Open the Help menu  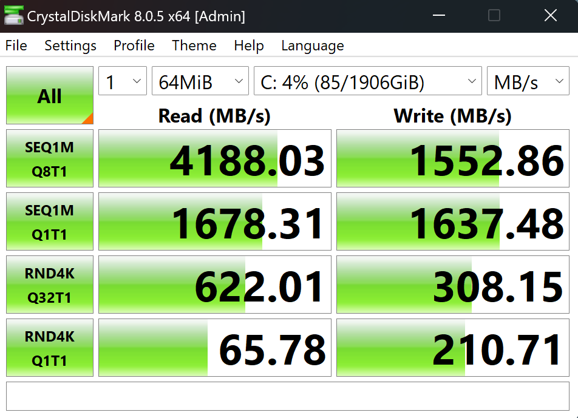click(249, 46)
